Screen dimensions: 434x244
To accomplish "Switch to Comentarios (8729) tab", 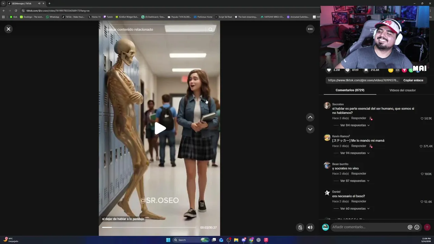I will [350, 90].
